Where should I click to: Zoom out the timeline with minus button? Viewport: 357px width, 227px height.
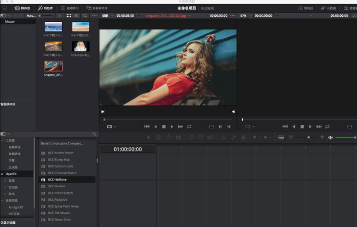click(x=291, y=137)
